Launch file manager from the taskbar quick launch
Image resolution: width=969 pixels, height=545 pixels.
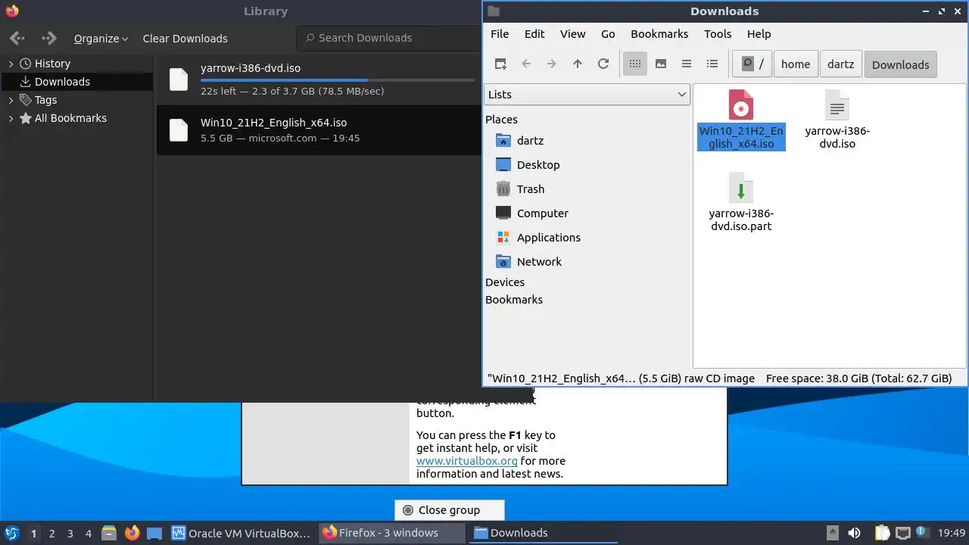(x=109, y=533)
